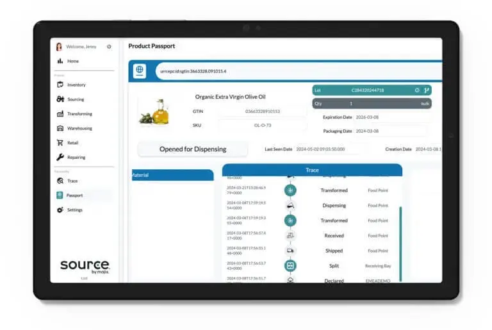
Task: Click the clock icon in Lot bar
Action: (x=417, y=90)
